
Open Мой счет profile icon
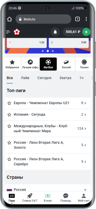(x=84, y=196)
